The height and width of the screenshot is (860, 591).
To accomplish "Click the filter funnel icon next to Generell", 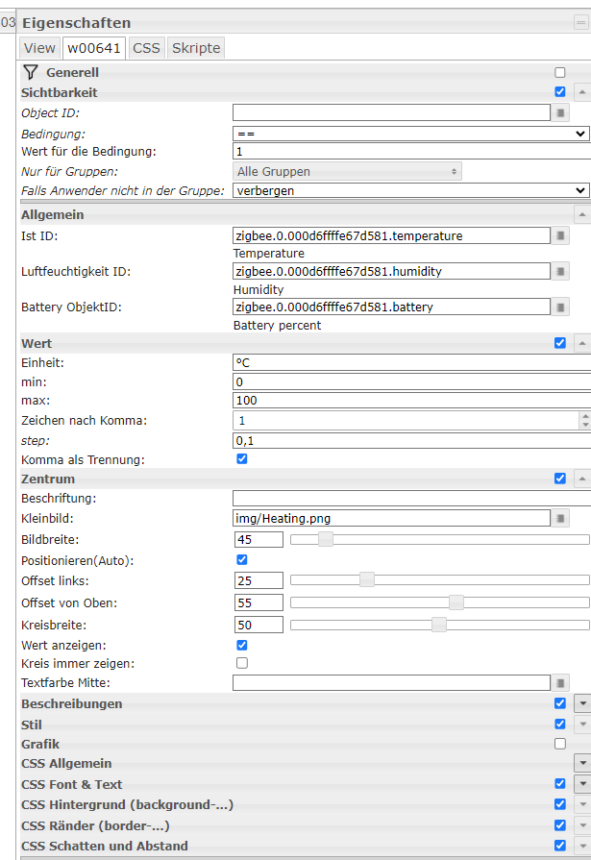I will tap(31, 72).
